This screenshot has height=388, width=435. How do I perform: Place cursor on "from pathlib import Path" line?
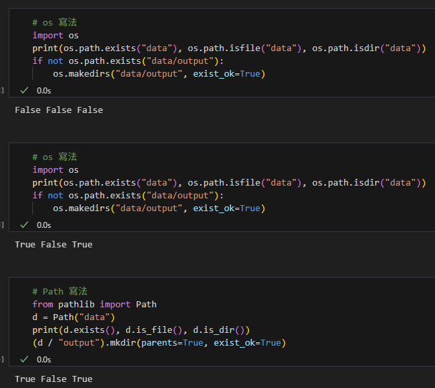[94, 304]
